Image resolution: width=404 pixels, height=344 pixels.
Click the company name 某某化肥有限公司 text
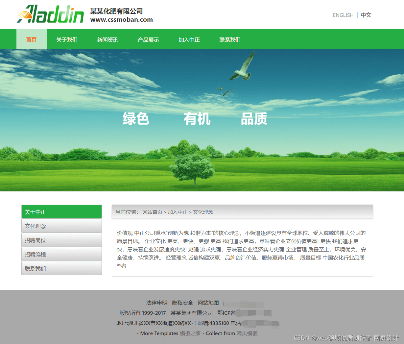[116, 11]
